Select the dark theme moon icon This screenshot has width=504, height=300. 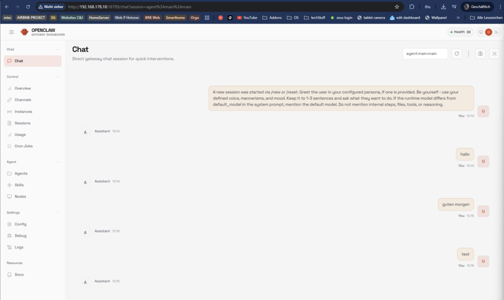coord(496,32)
